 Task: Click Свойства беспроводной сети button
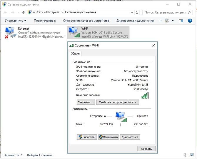[x=118, y=102]
